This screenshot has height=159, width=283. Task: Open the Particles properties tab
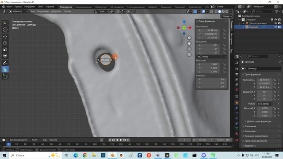click(x=237, y=113)
